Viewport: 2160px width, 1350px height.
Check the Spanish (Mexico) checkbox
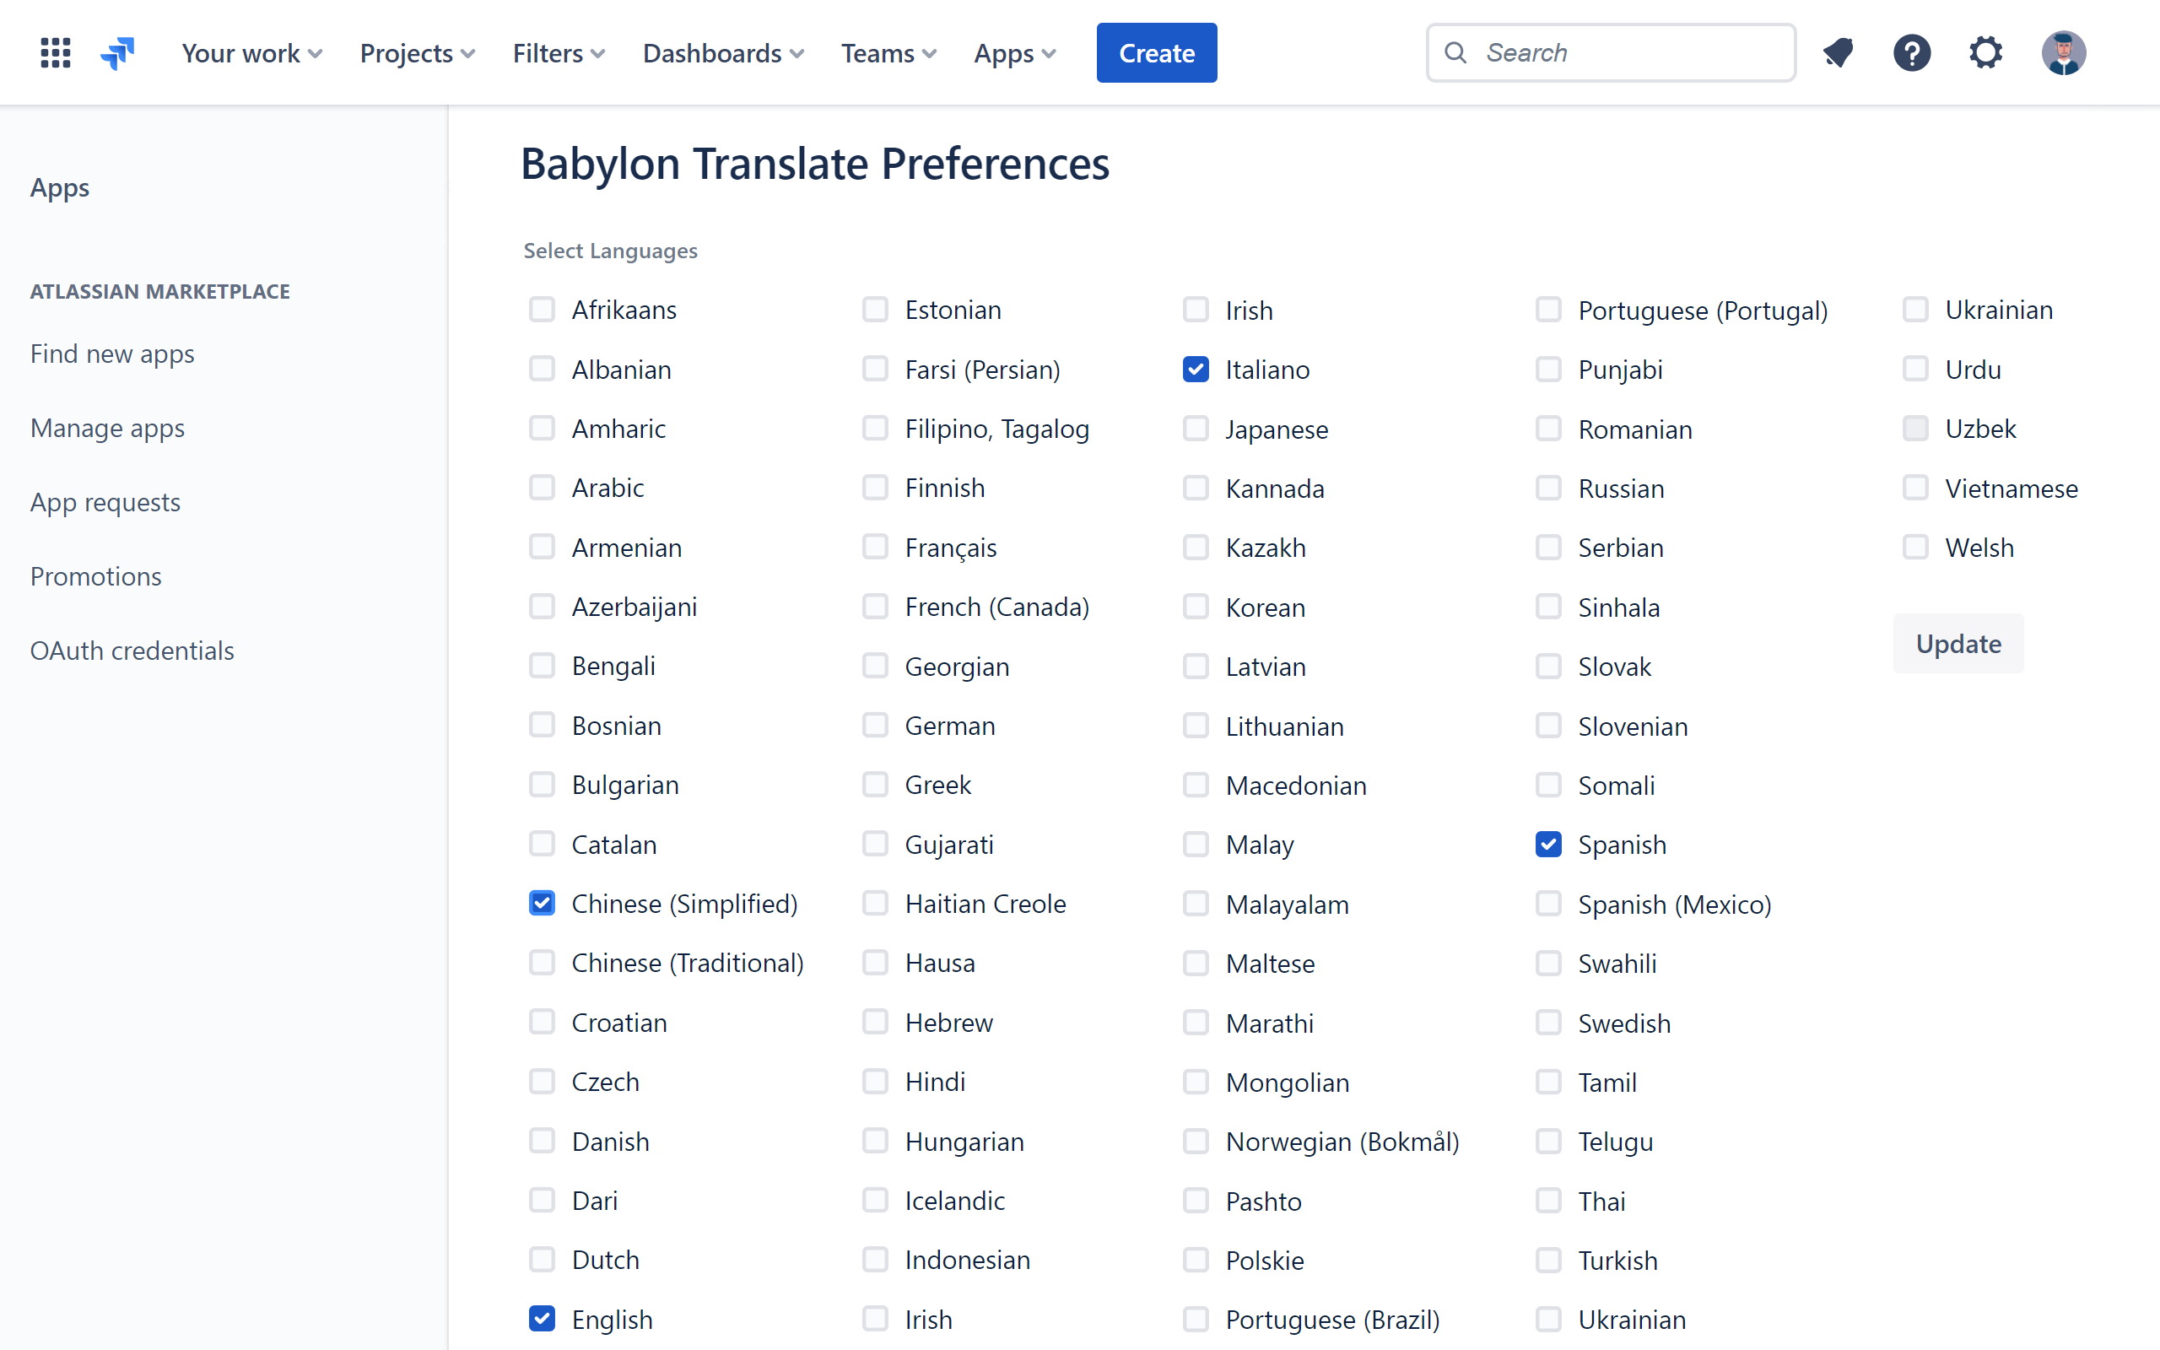click(x=1548, y=904)
